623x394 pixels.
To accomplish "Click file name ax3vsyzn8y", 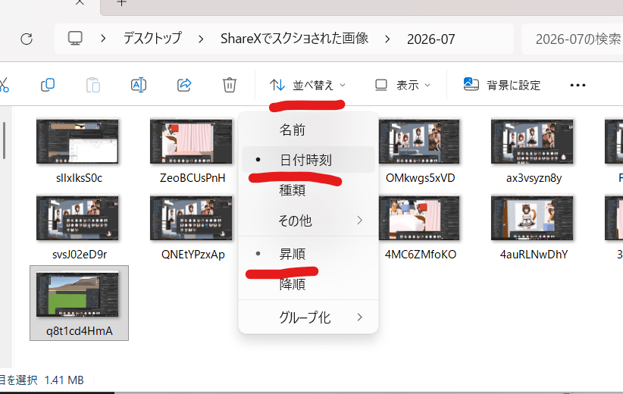I will coord(534,178).
